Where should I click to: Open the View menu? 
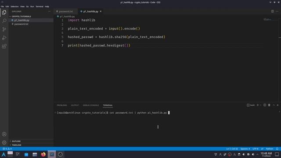pyautogui.click(x=22, y=7)
